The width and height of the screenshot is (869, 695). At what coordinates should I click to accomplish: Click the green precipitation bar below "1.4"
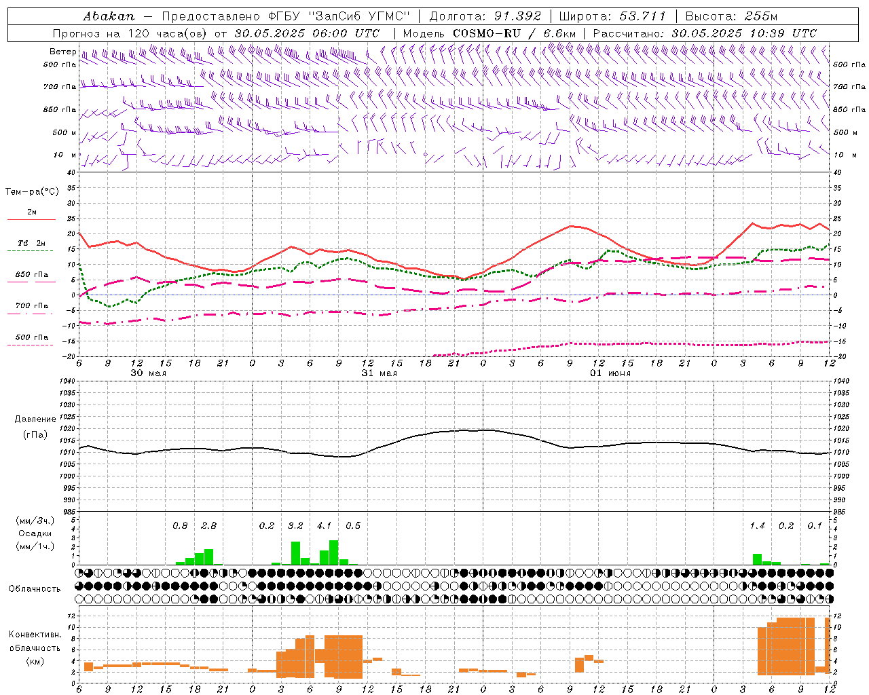(757, 559)
